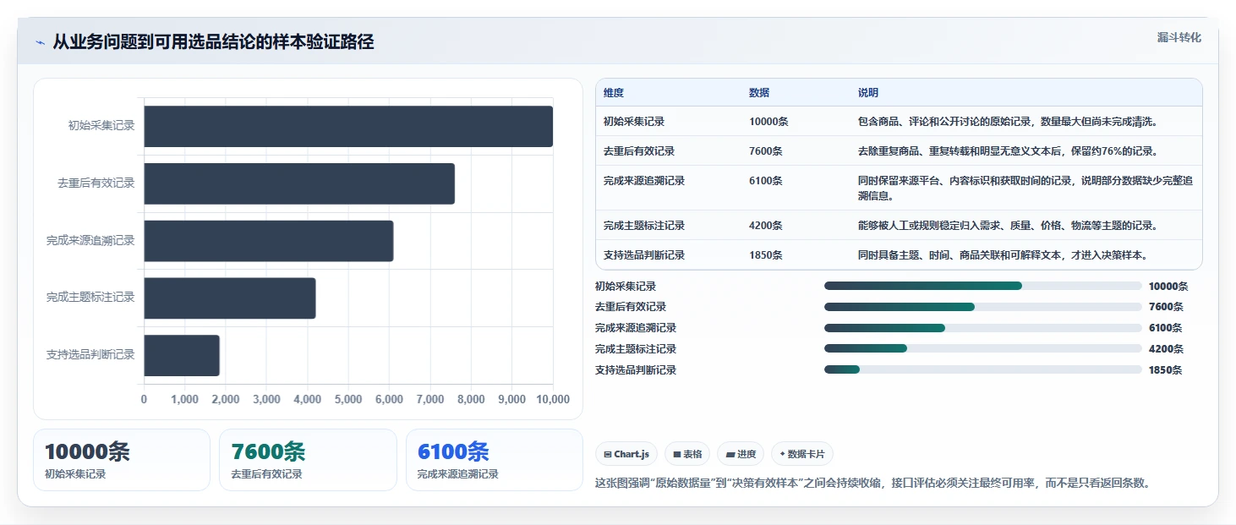Select the 表格 chip
This screenshot has width=1236, height=525.
click(687, 454)
